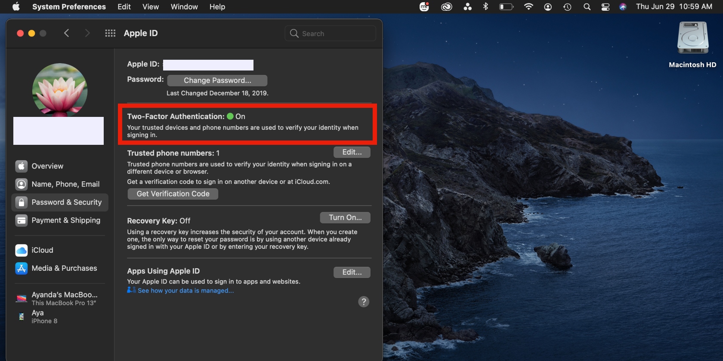Open the System Preferences menu
The width and height of the screenshot is (723, 361).
(x=69, y=6)
